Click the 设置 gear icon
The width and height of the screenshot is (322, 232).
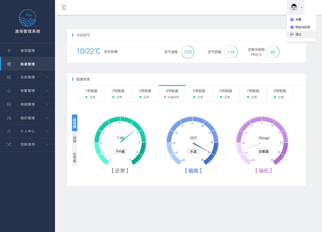[x=292, y=20]
